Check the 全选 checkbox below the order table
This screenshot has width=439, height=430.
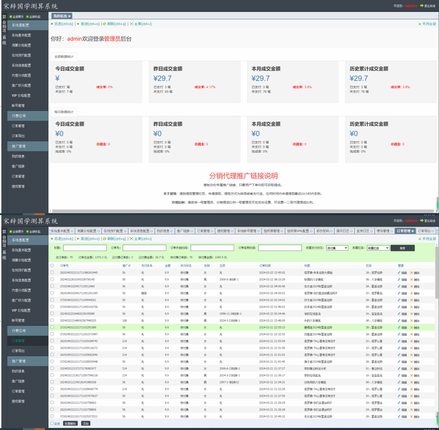click(52, 423)
